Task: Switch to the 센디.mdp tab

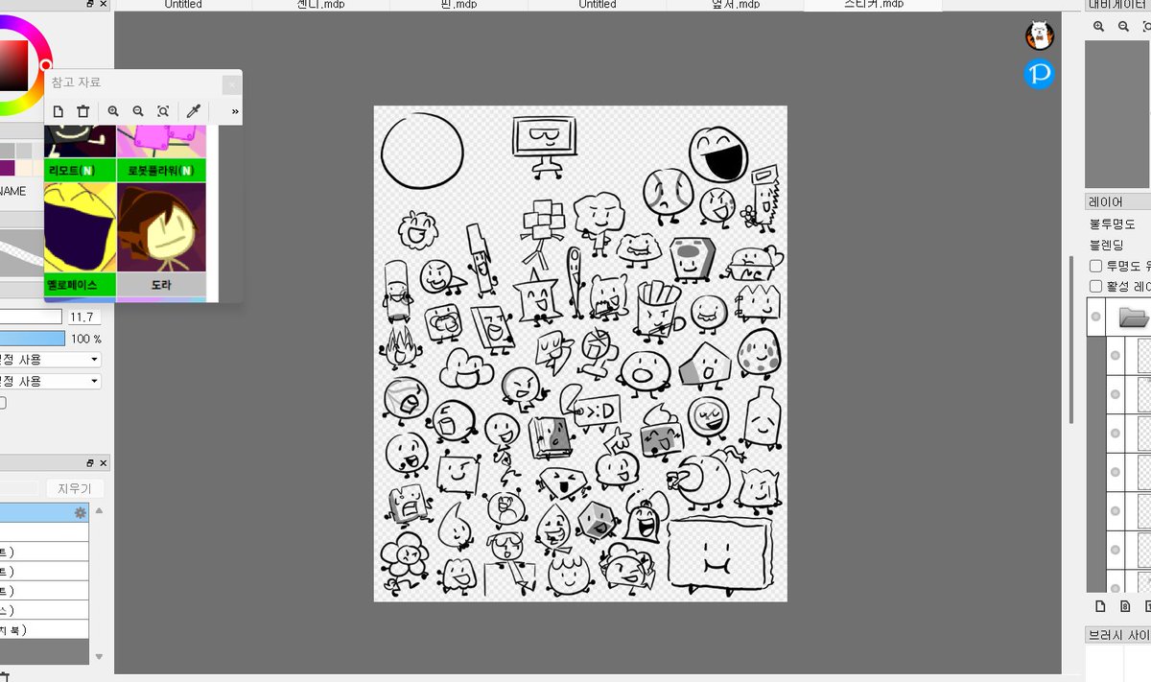Action: [320, 5]
